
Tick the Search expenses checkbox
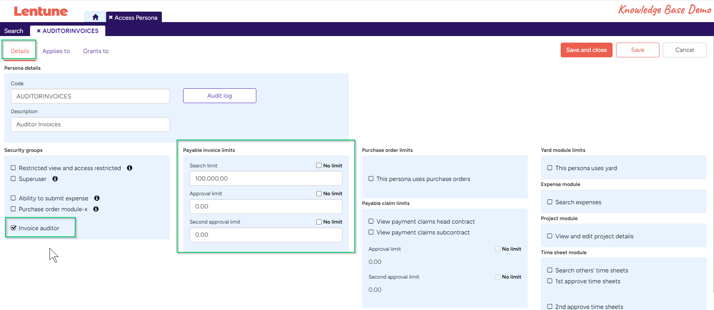point(550,202)
